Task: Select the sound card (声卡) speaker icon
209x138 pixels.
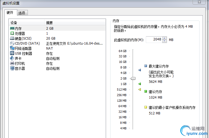Action: click(x=12, y=58)
